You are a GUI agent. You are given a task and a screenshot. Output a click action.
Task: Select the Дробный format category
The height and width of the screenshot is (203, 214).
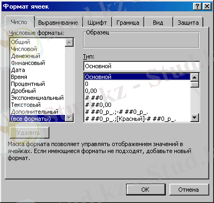point(38,91)
